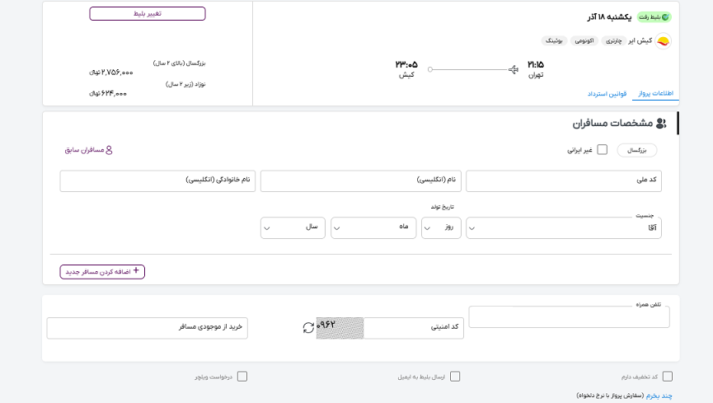The image size is (713, 403).
Task: Click the بوتینگ tag
Action: click(x=554, y=41)
